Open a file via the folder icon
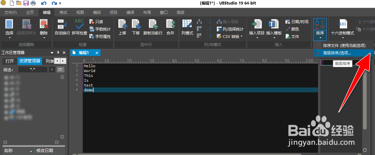This screenshot has width=375, height=155. [x=19, y=3]
